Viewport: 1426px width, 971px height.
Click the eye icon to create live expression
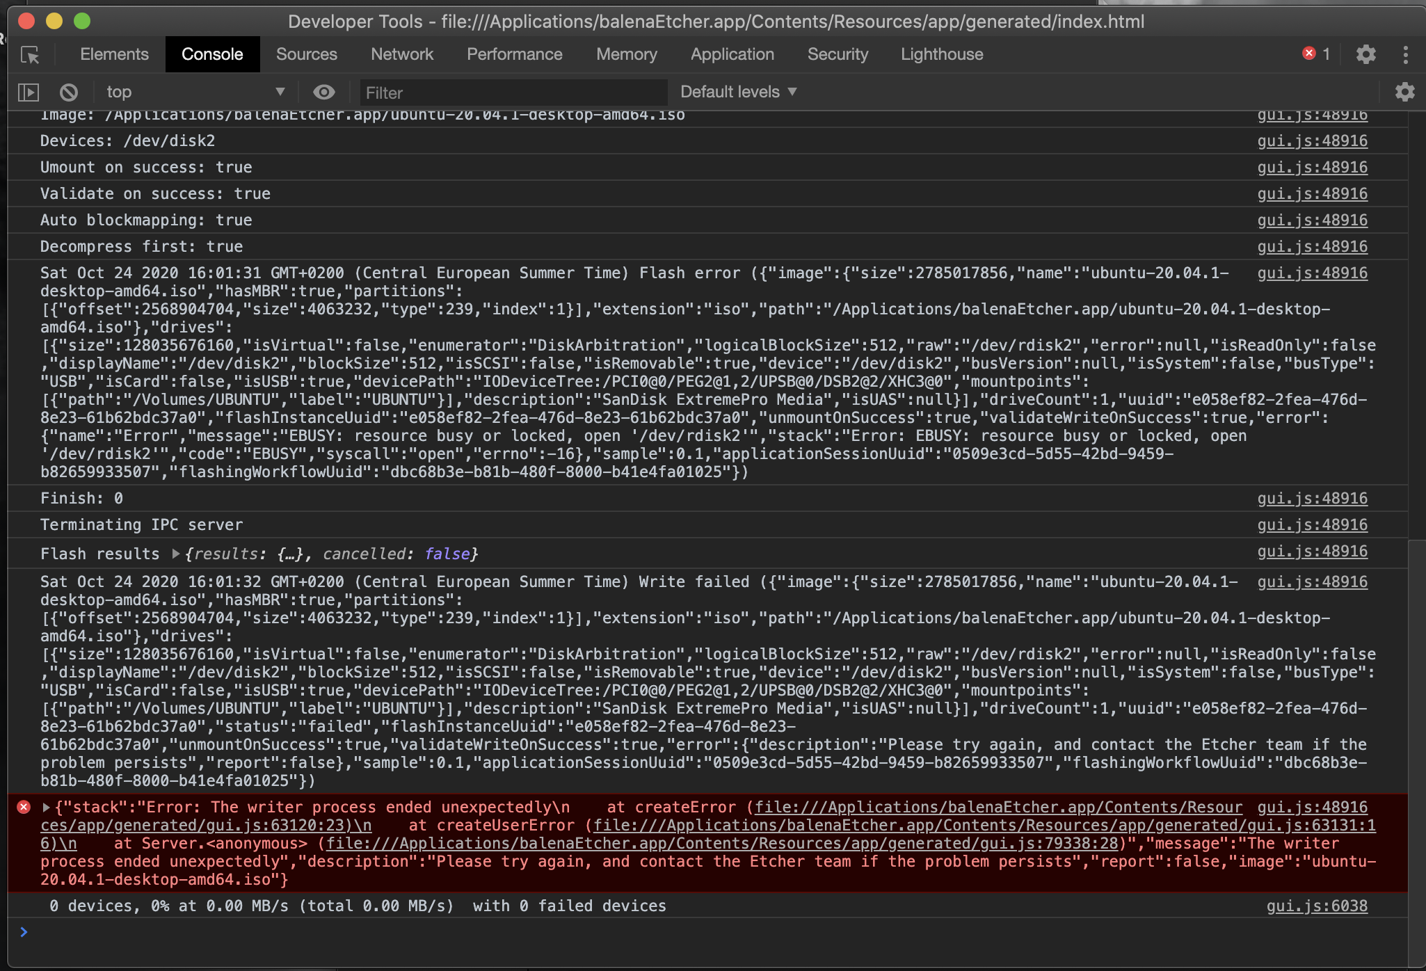click(x=323, y=92)
